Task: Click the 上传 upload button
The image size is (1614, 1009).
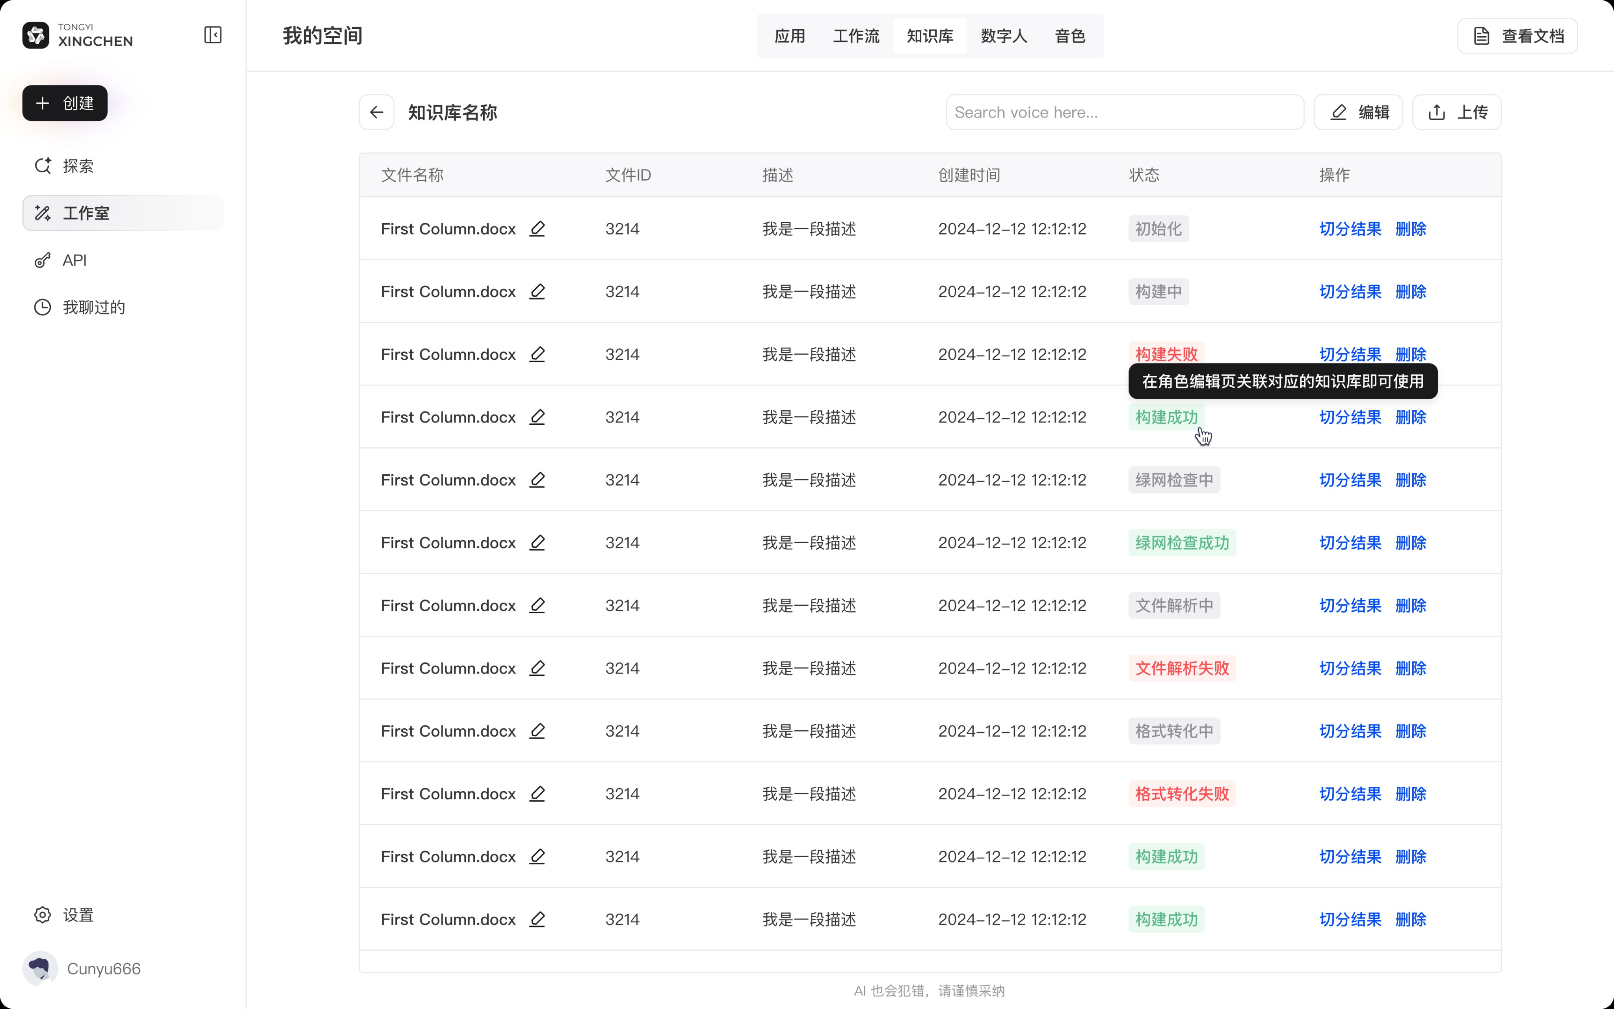Action: point(1457,112)
